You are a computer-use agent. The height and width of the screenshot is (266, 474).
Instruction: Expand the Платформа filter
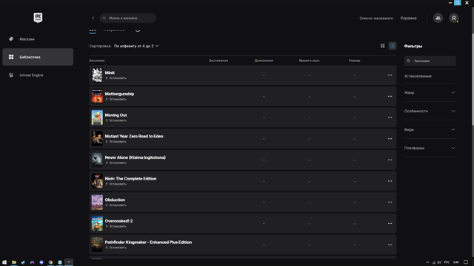point(430,148)
